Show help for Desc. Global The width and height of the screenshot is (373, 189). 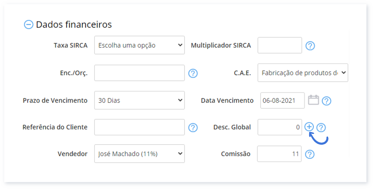[321, 127]
